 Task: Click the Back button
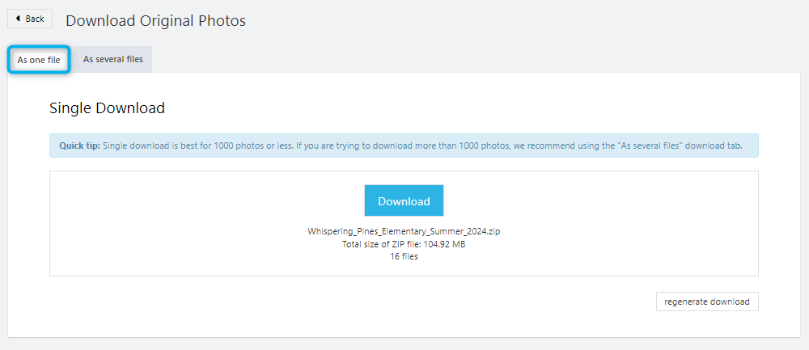coord(30,19)
